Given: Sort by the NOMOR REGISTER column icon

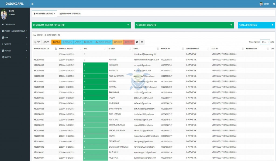Looking at the screenshot, I should tap(56, 49).
